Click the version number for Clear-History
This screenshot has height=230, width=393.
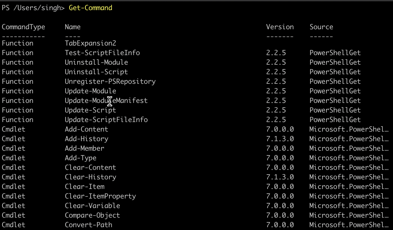[x=280, y=177]
